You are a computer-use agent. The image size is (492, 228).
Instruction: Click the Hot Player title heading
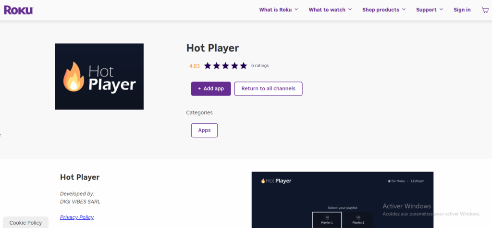(x=212, y=48)
